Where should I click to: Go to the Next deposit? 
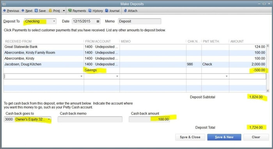27,11
